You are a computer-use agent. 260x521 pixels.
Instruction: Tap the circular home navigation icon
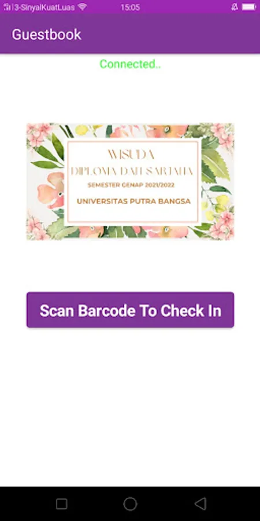130,504
